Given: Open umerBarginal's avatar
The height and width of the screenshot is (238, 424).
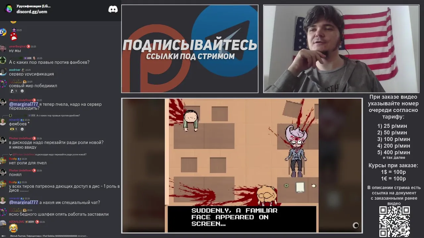Looking at the screenshot, I should pos(3,49).
